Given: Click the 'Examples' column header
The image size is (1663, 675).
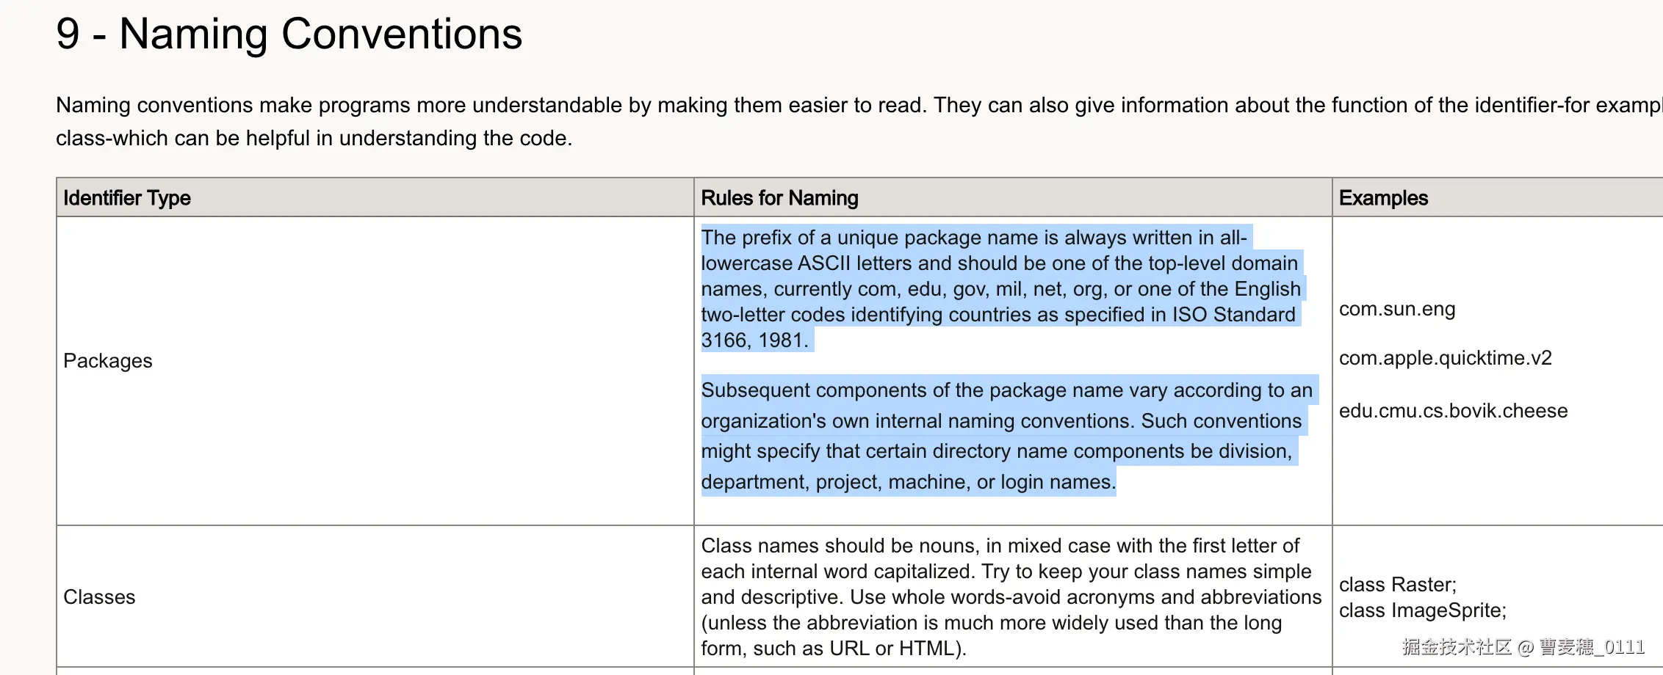Looking at the screenshot, I should pos(1498,197).
